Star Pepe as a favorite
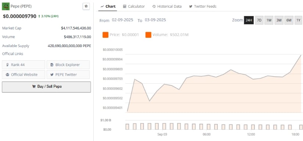Viewport: 303px width, 141px height. [86, 6]
